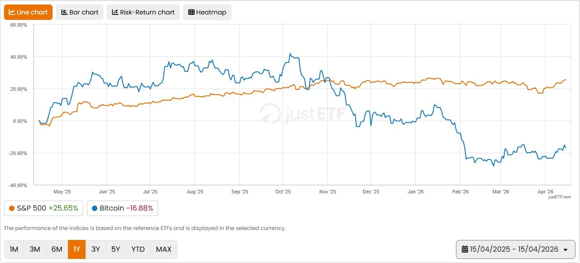Toggle the S&P 500 series legend
This screenshot has width=580, height=263.
point(43,208)
